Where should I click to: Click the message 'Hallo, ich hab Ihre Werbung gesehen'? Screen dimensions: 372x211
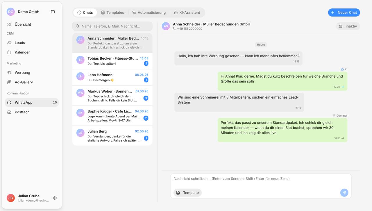pos(238,58)
